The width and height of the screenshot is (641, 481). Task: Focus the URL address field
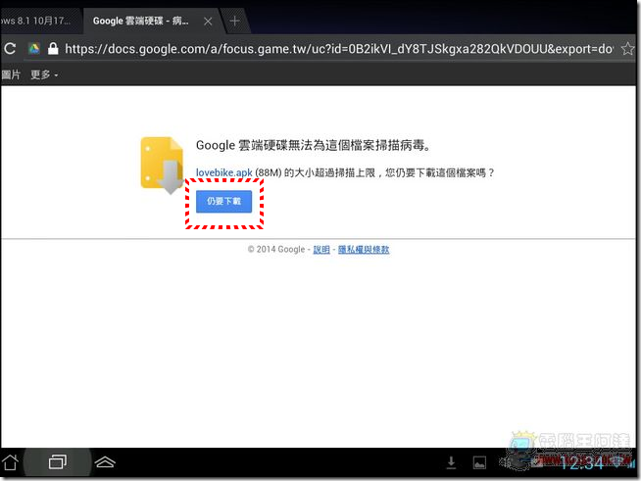click(339, 49)
